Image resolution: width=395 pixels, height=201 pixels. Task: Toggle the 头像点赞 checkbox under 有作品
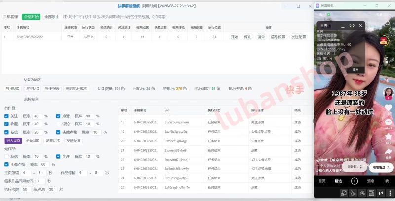(x=58, y=132)
